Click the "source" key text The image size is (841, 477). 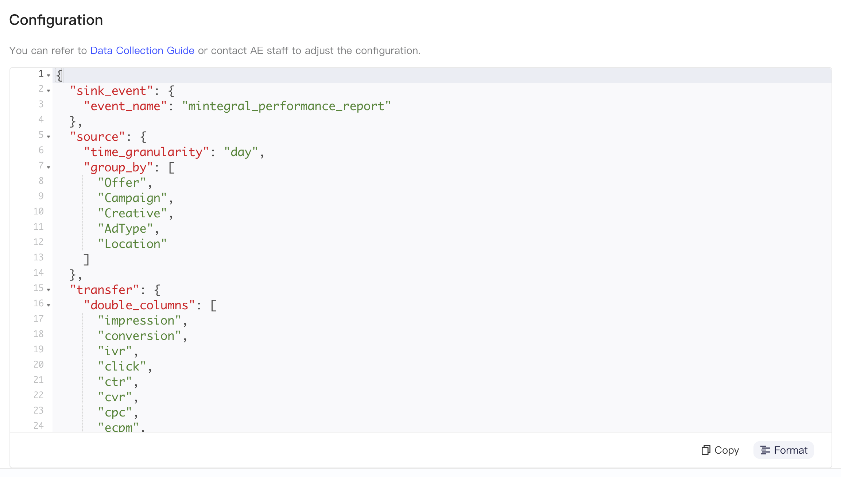click(x=97, y=137)
